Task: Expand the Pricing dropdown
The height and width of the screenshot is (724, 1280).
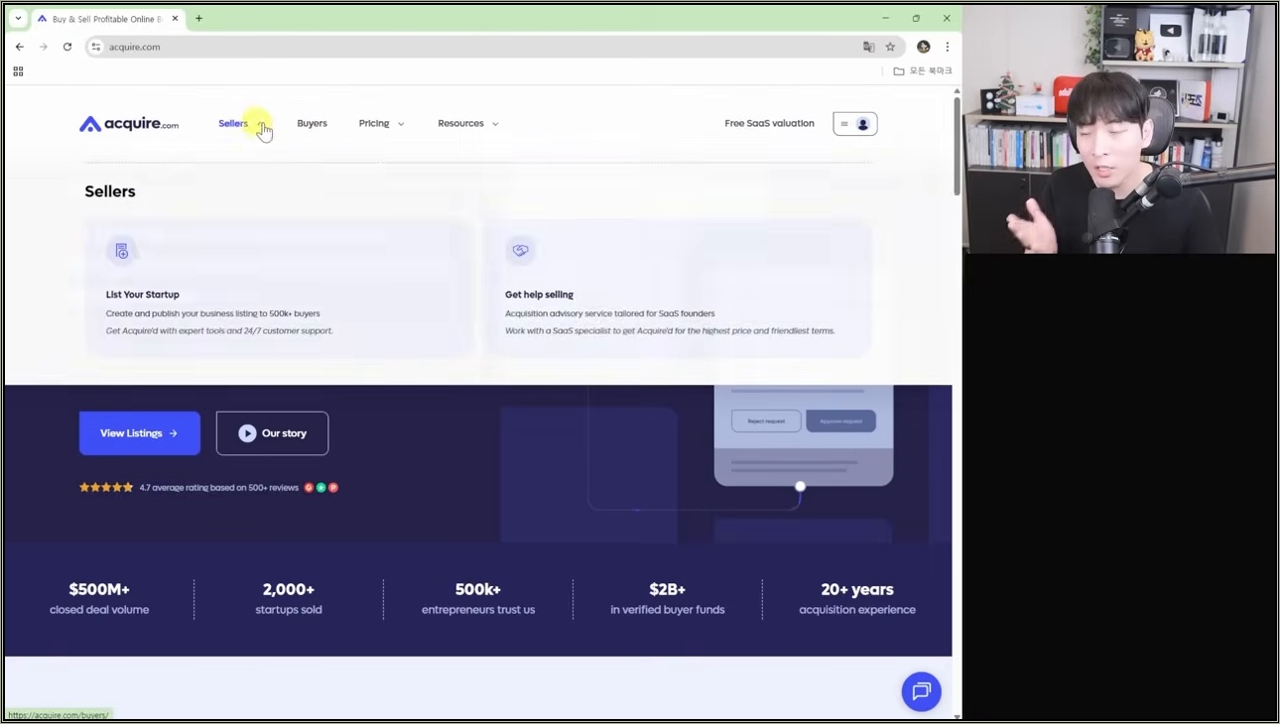Action: 381,124
